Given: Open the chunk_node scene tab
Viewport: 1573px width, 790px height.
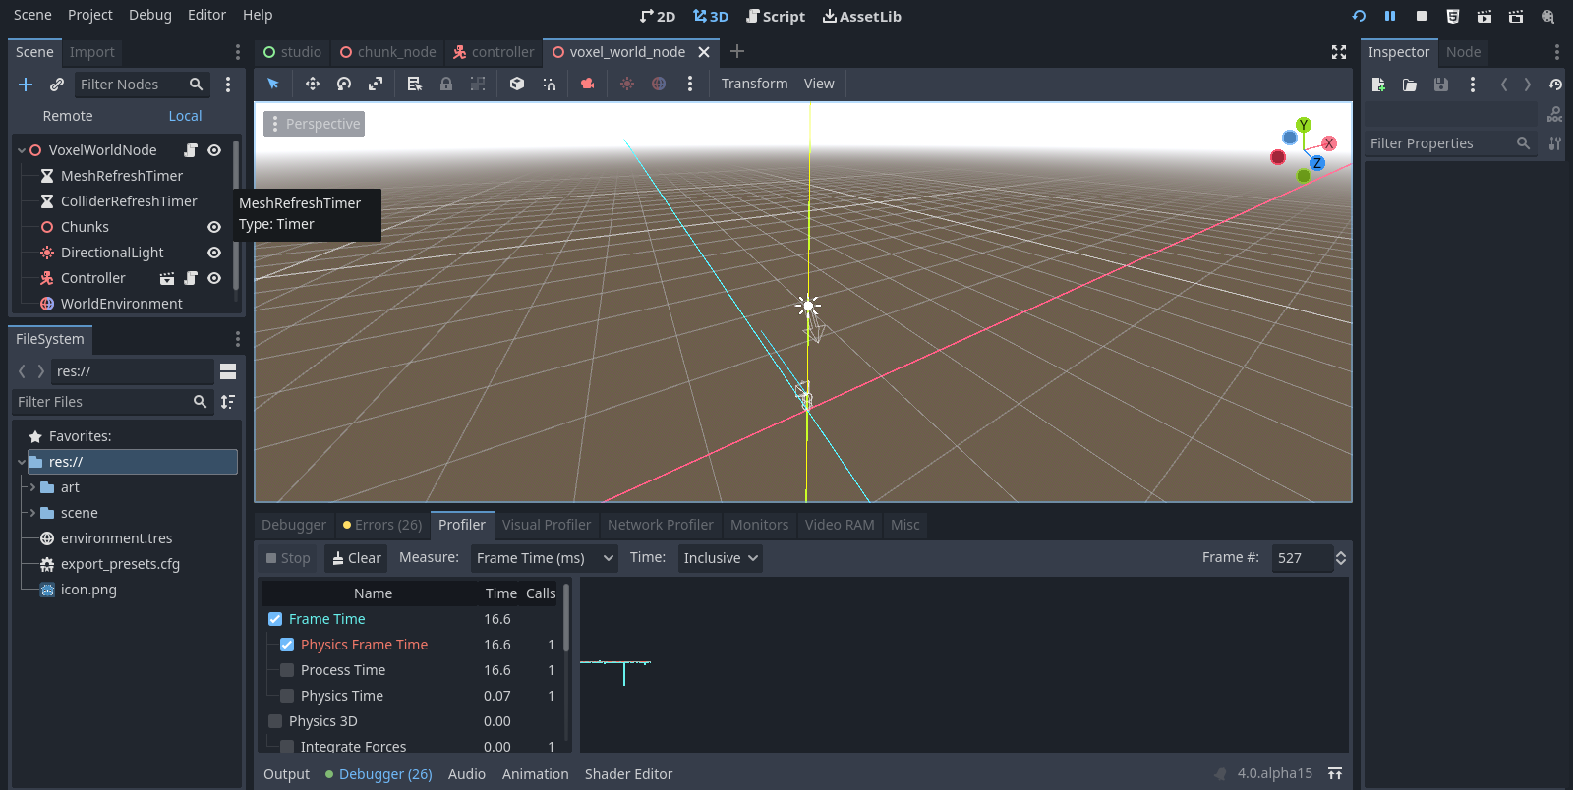Looking at the screenshot, I should (388, 52).
